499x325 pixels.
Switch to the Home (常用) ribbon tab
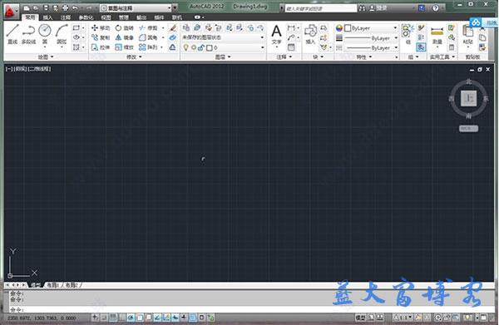point(30,17)
